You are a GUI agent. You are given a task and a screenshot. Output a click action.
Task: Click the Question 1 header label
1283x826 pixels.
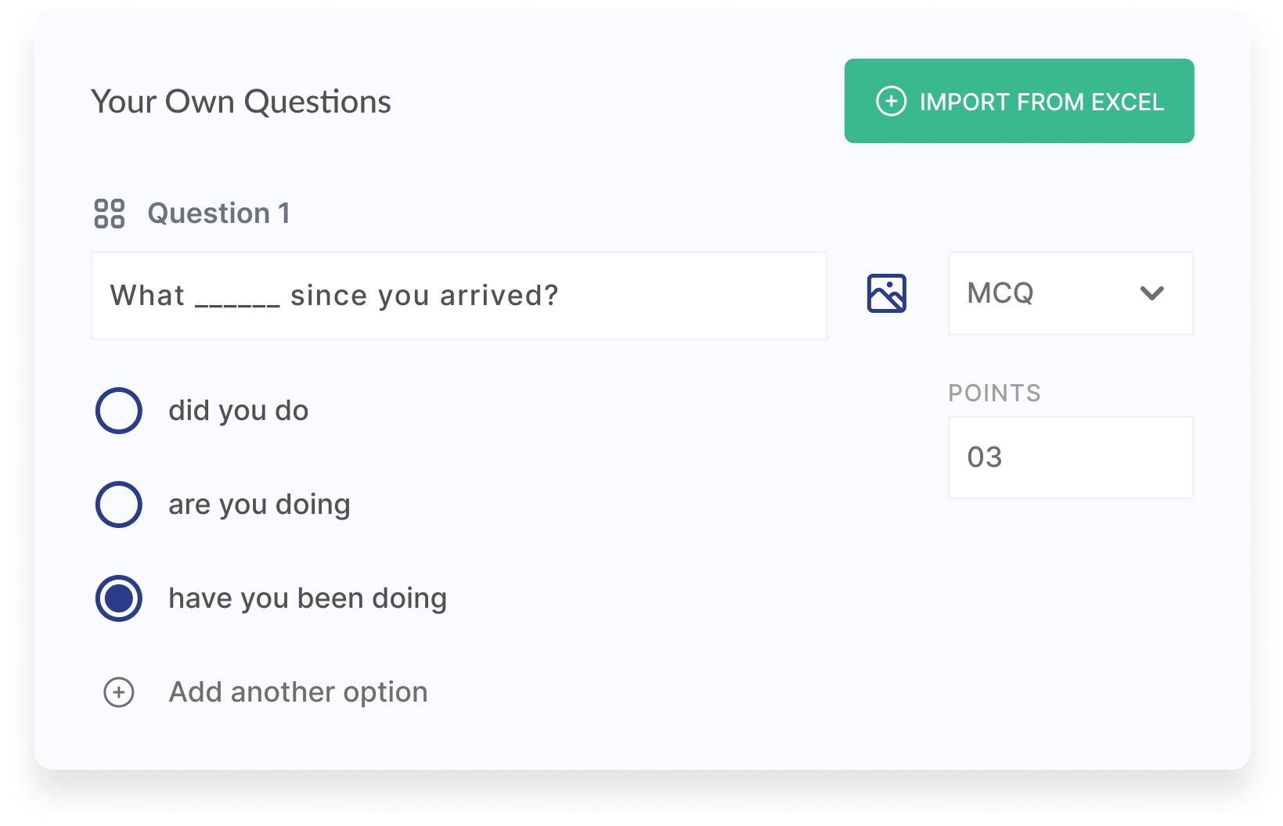[x=219, y=214]
